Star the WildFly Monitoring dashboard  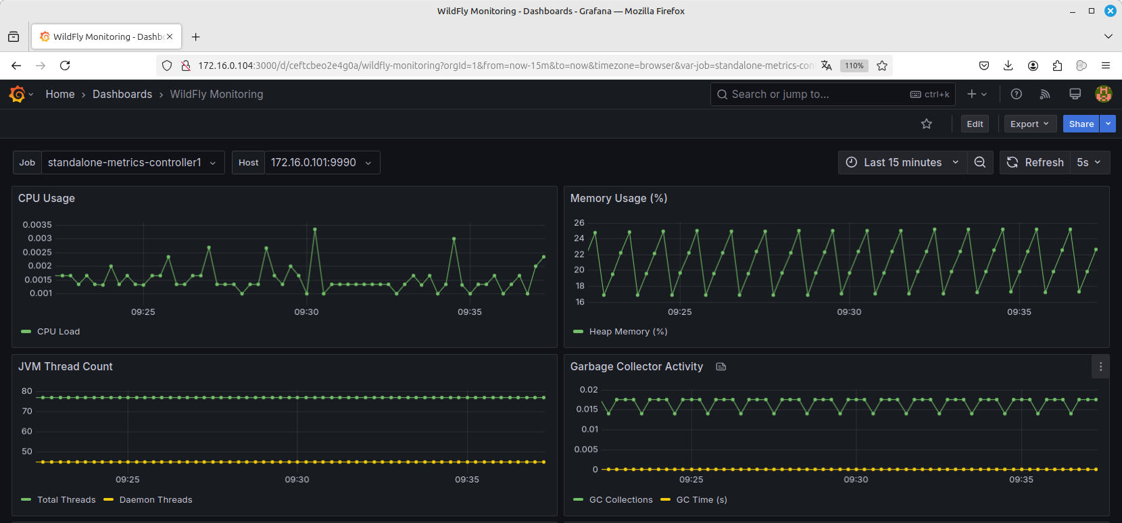coord(927,124)
